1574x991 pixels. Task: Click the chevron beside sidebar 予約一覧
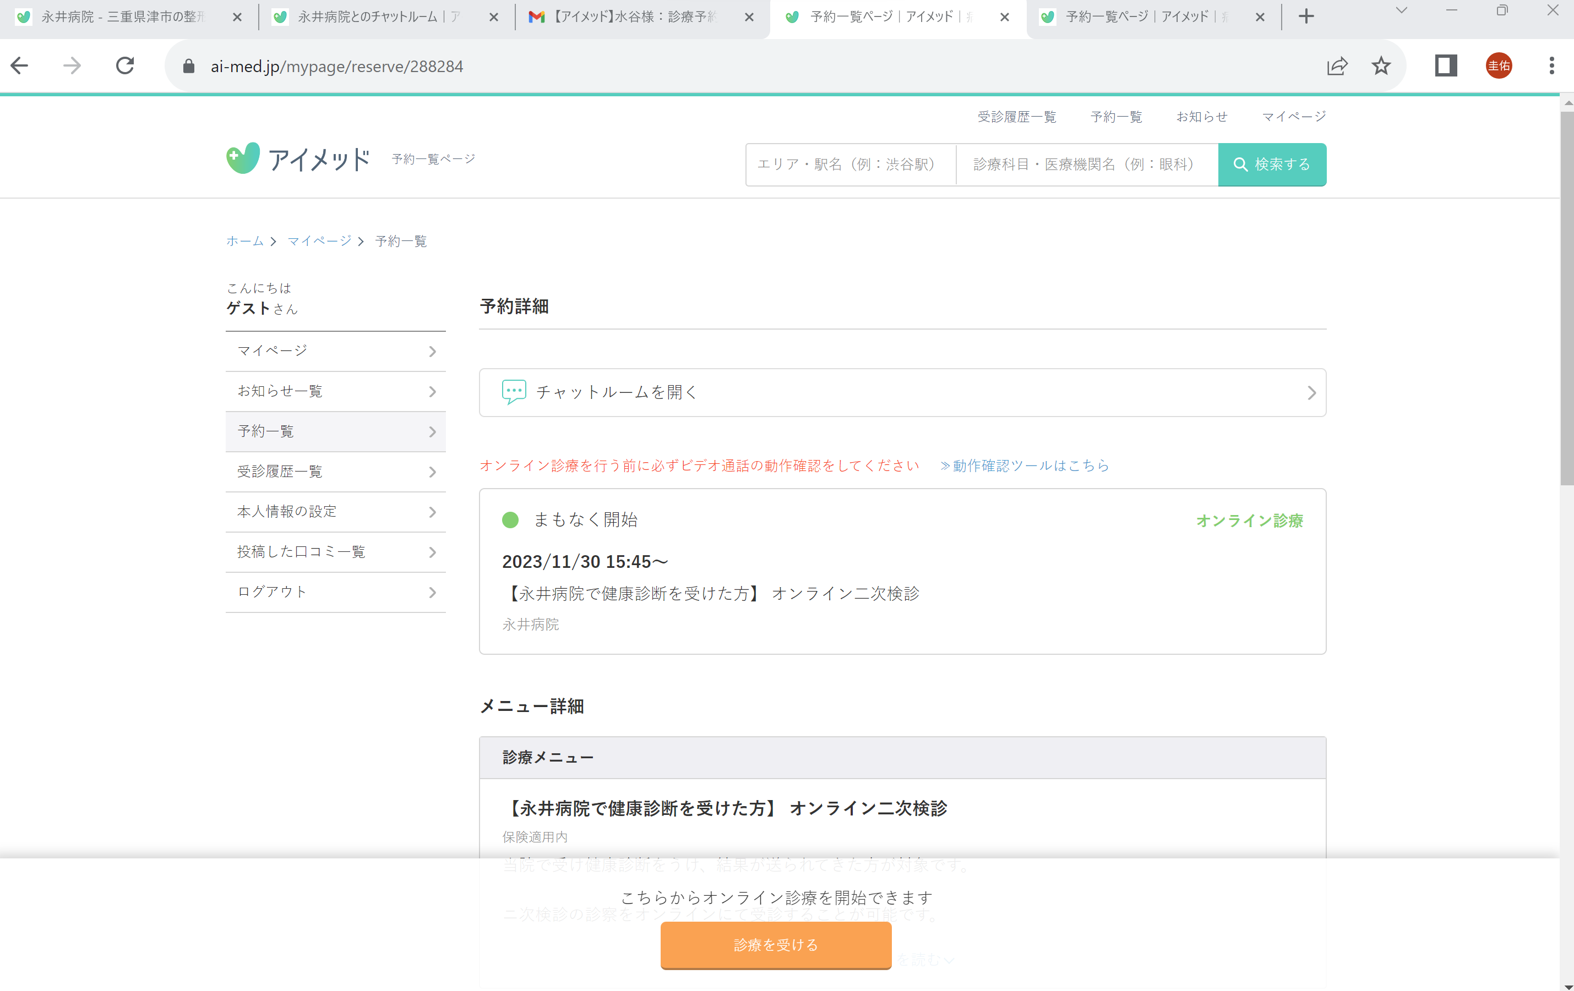click(432, 432)
